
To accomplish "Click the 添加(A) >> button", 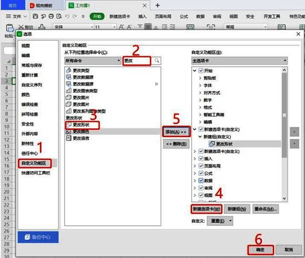I will click(x=177, y=131).
